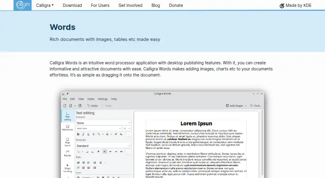Open the Calligra dropdown in the navigation bar
Screen dimensions: 325x178
coord(45,5)
